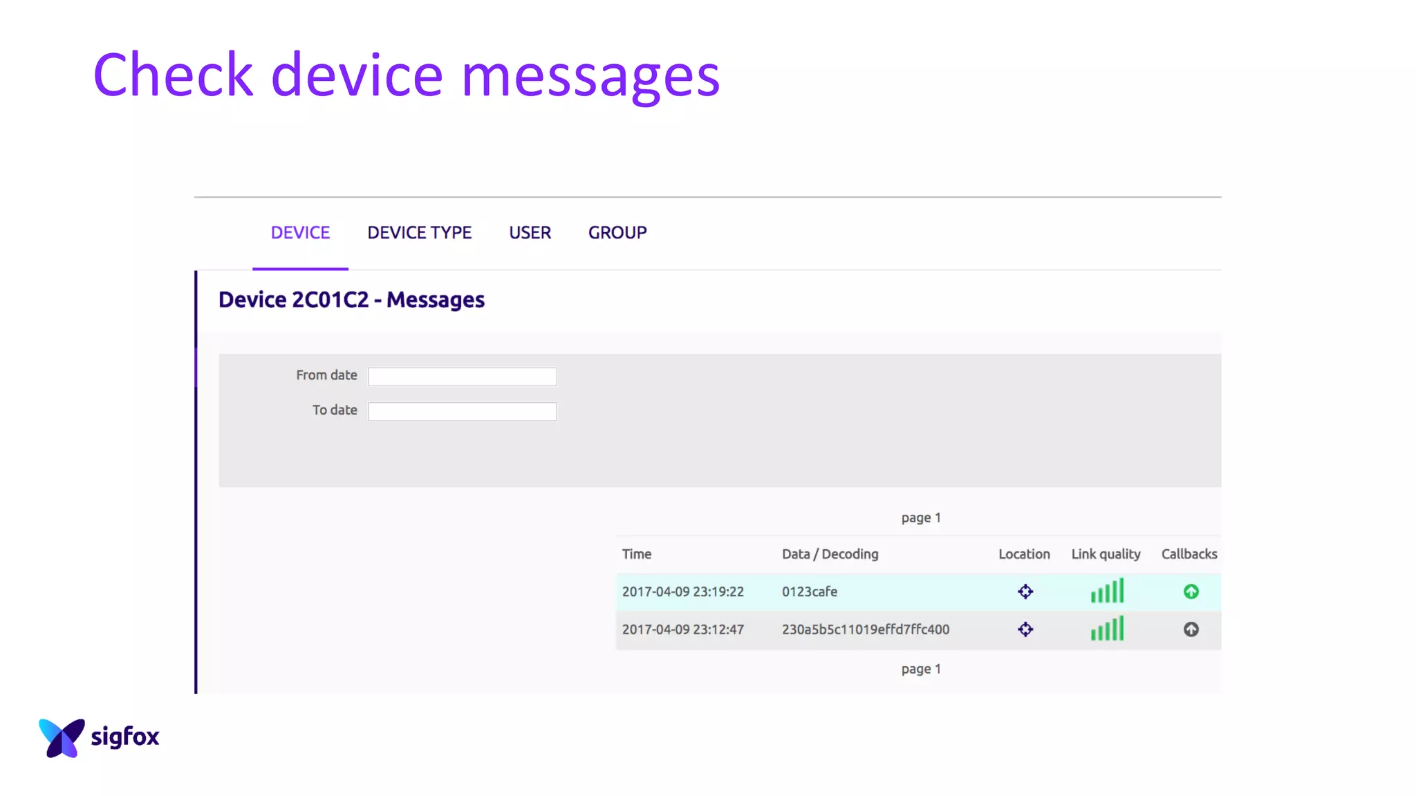Open location for 23:12:47 message
This screenshot has height=796, width=1416.
1025,629
